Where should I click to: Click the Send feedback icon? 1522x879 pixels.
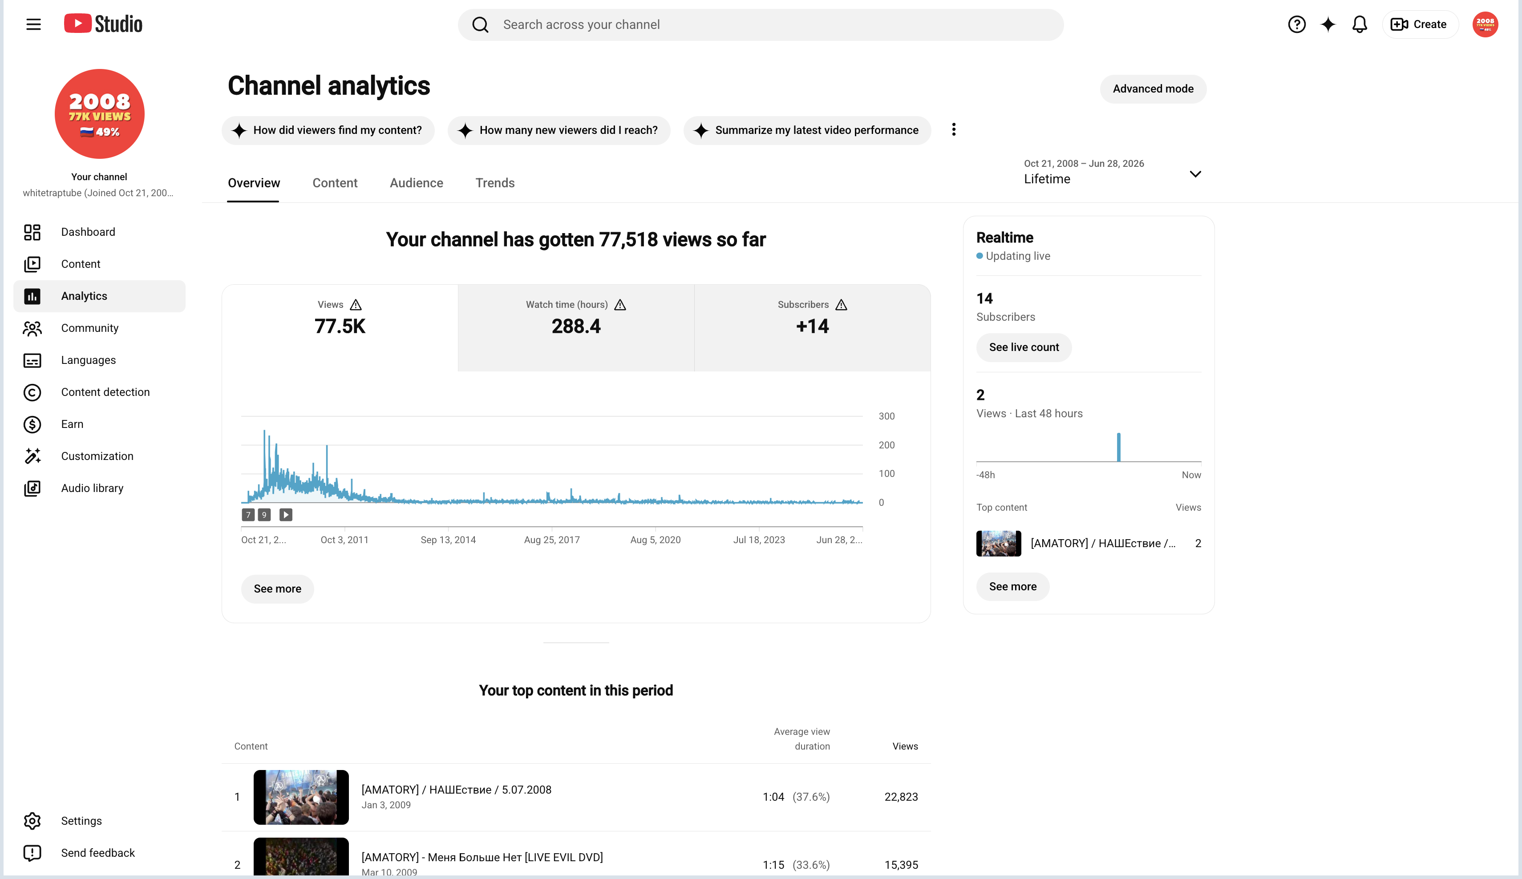[x=32, y=852]
